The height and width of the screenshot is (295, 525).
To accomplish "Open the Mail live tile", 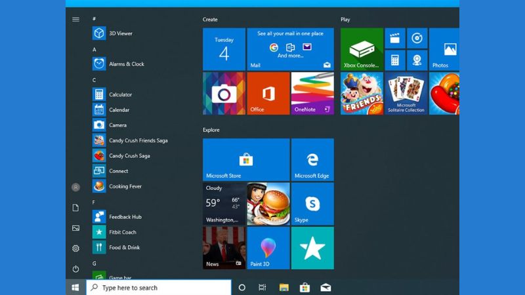I will (x=290, y=49).
